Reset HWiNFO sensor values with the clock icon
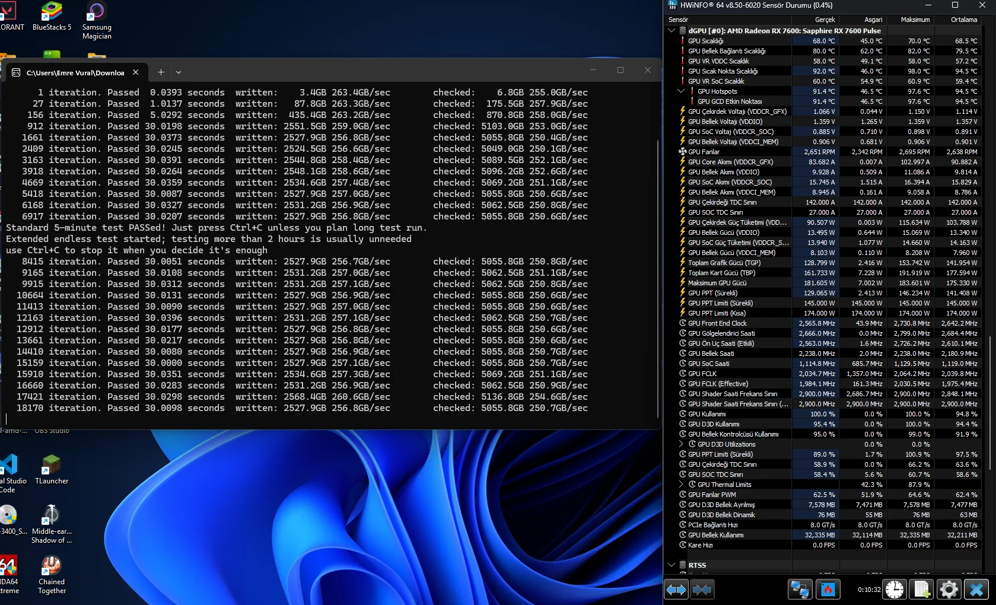 895,590
